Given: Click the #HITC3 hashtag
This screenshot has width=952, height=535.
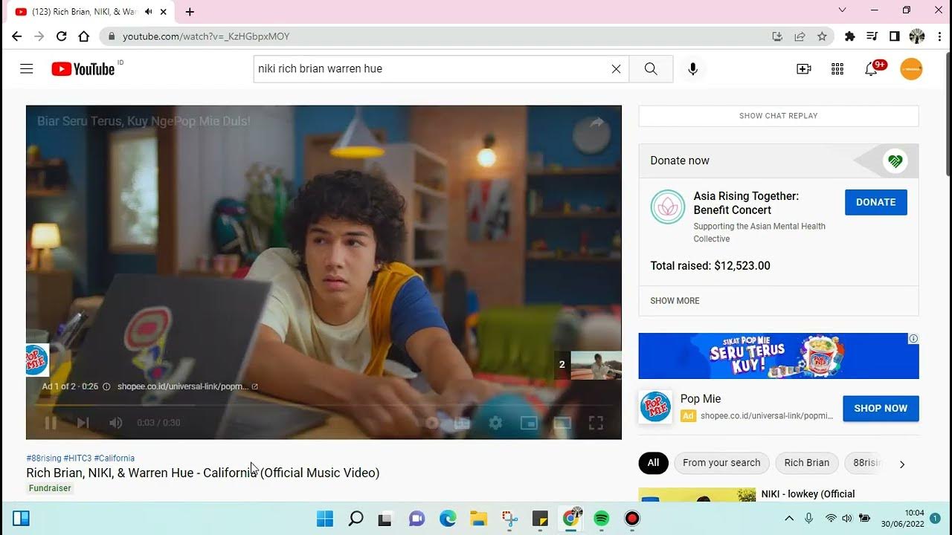Looking at the screenshot, I should coord(77,458).
